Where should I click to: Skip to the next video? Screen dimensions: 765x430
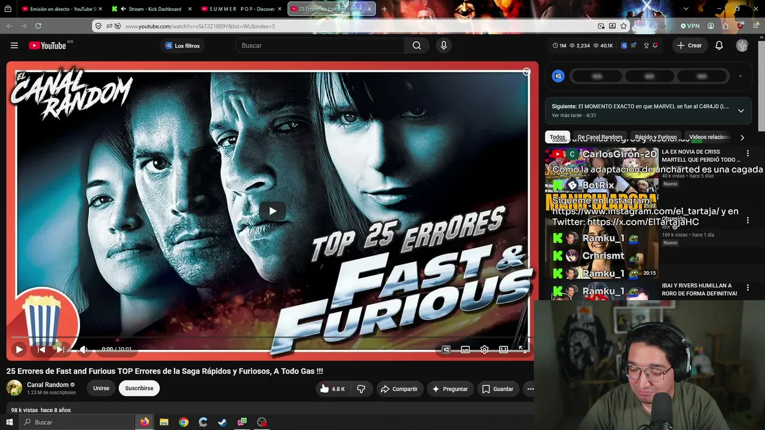click(60, 349)
